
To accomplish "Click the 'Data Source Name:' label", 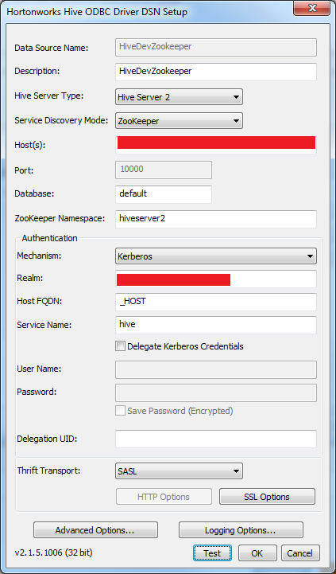I will point(52,48).
